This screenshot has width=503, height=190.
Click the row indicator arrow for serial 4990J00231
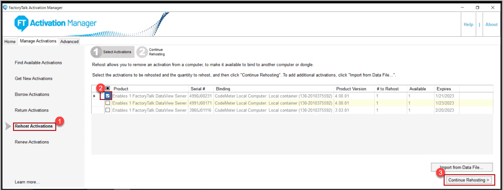[x=94, y=96]
